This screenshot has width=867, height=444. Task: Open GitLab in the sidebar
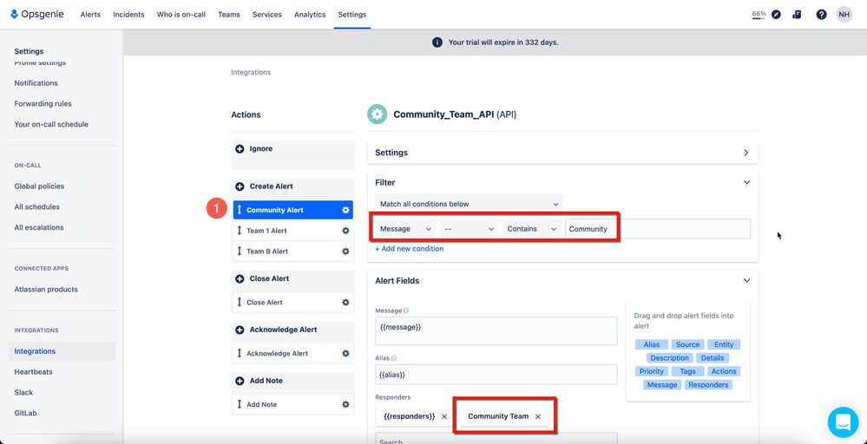[x=25, y=413]
